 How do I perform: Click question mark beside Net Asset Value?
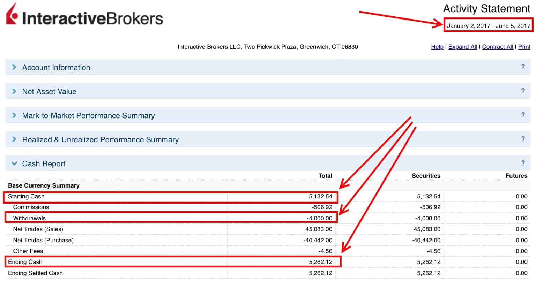click(x=523, y=91)
